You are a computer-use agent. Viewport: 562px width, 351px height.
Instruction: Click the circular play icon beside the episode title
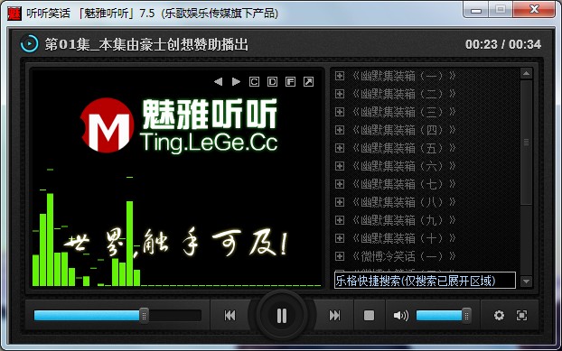pos(30,44)
